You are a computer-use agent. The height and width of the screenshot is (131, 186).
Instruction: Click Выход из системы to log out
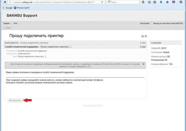tap(168, 23)
